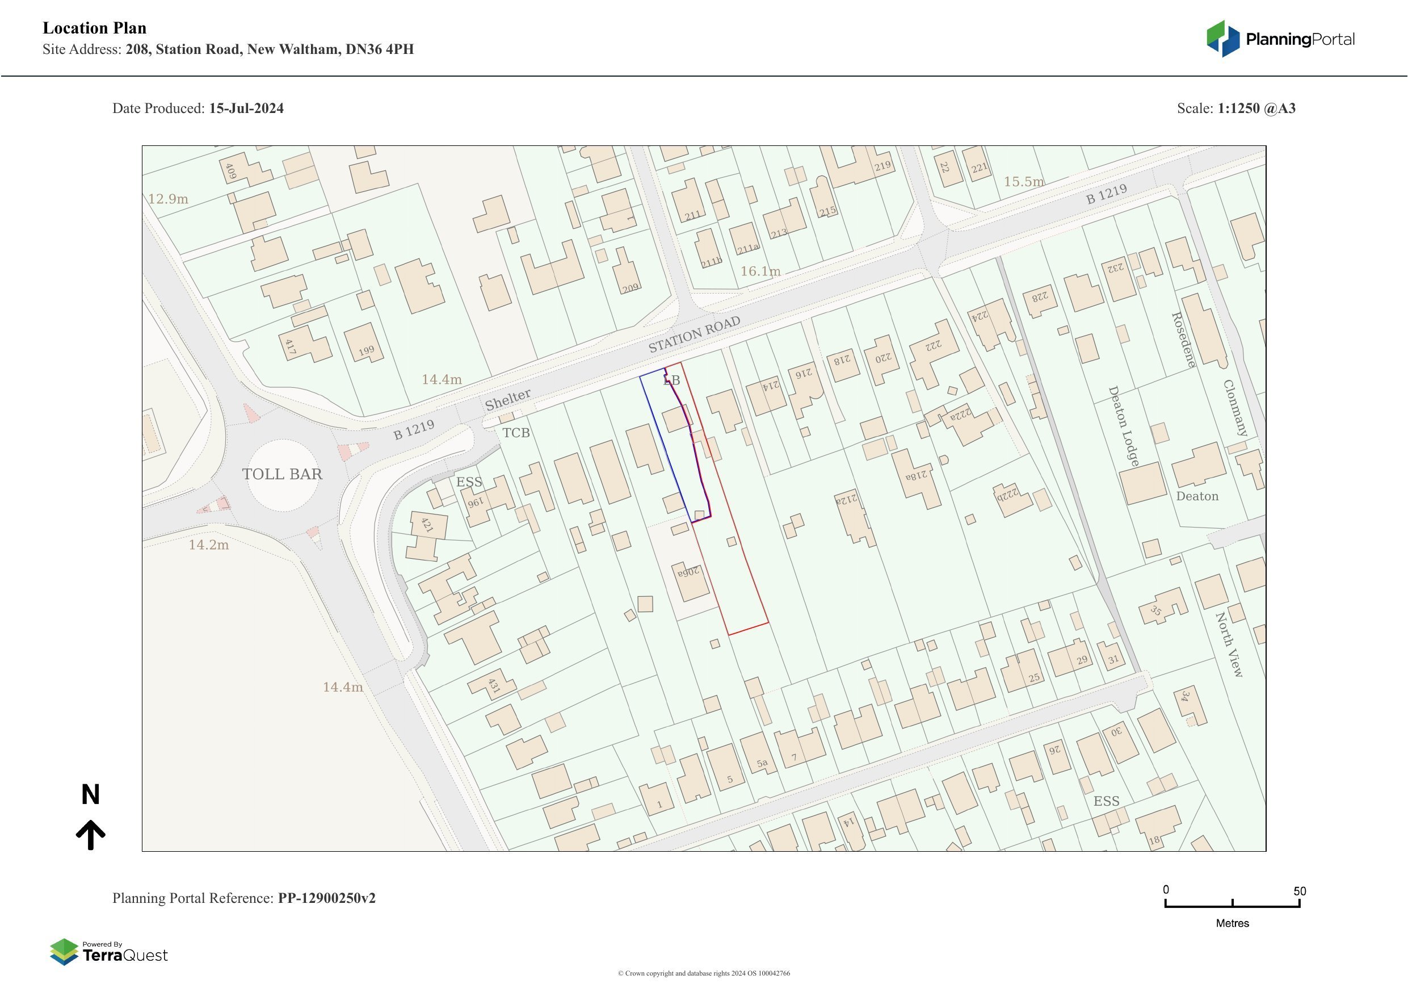Image resolution: width=1408 pixels, height=996 pixels.
Task: Click the 16.1m spot height label
Action: click(760, 271)
